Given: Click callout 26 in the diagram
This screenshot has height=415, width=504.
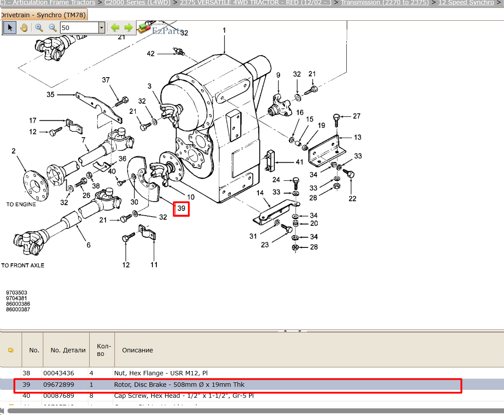Looking at the screenshot, I should [87, 195].
